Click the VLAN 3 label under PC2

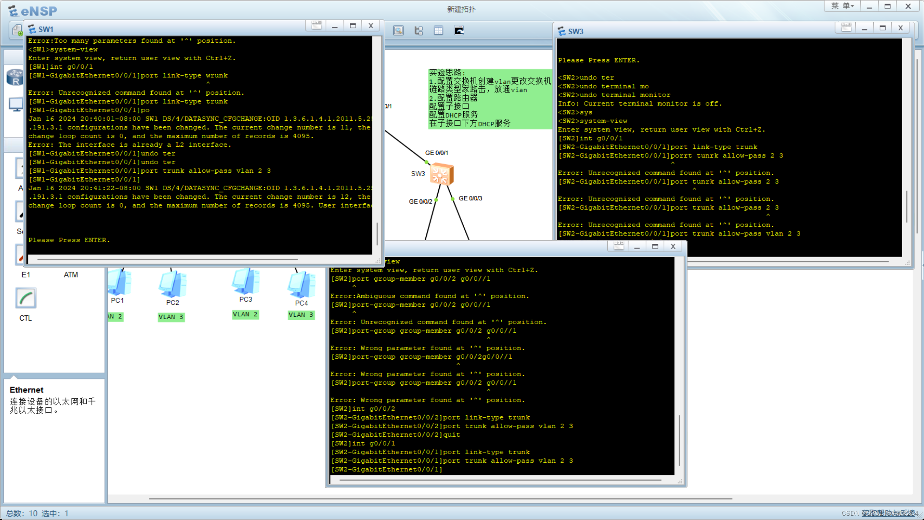pos(171,317)
